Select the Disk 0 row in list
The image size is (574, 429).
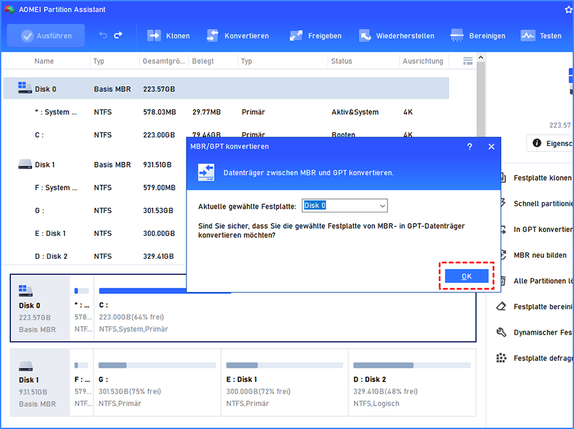226,89
